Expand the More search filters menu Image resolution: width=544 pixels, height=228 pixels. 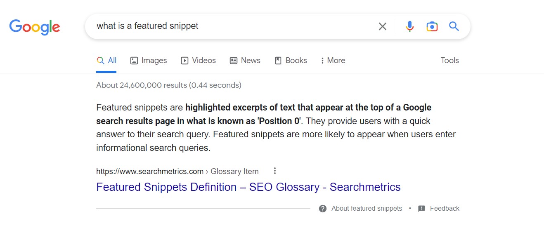[333, 61]
